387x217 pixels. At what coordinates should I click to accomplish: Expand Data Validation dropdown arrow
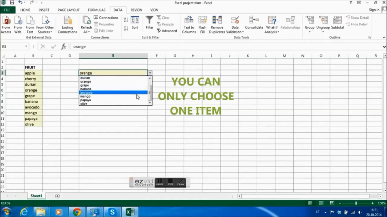tap(243, 32)
